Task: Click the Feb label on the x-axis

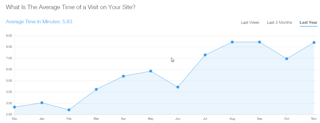Action: tap(69, 118)
